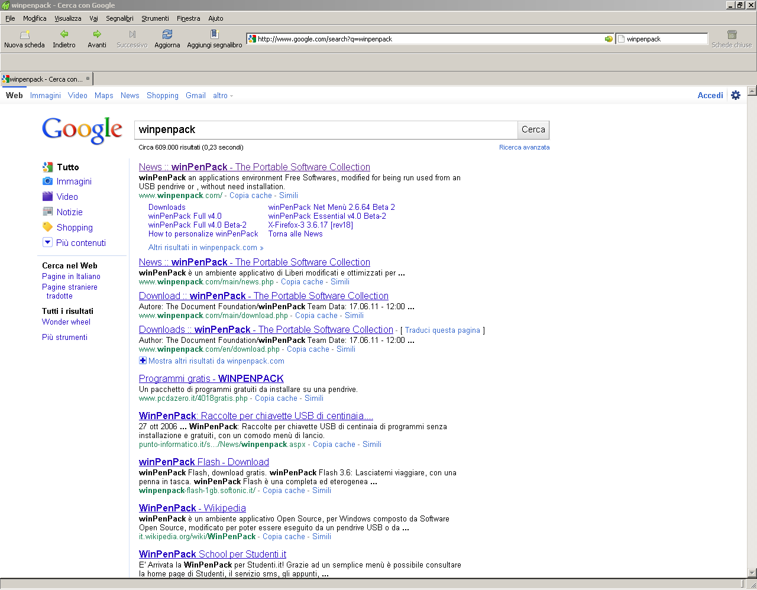The height and width of the screenshot is (590, 757).
Task: Open Google settings gear icon
Action: tap(736, 95)
